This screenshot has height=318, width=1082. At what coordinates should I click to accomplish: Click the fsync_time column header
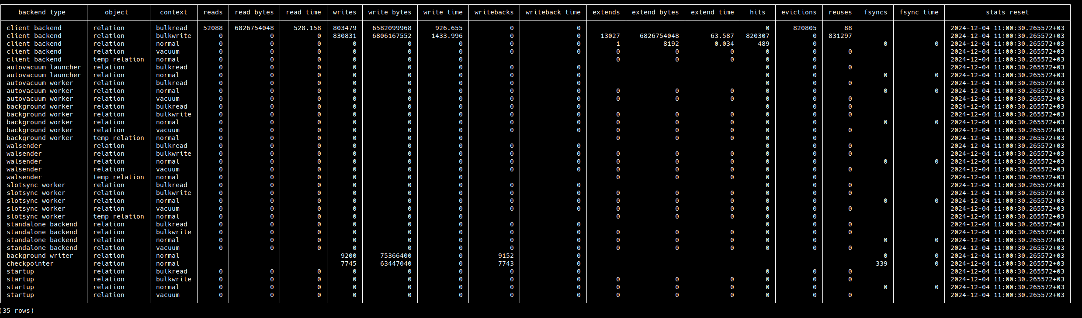click(x=919, y=12)
